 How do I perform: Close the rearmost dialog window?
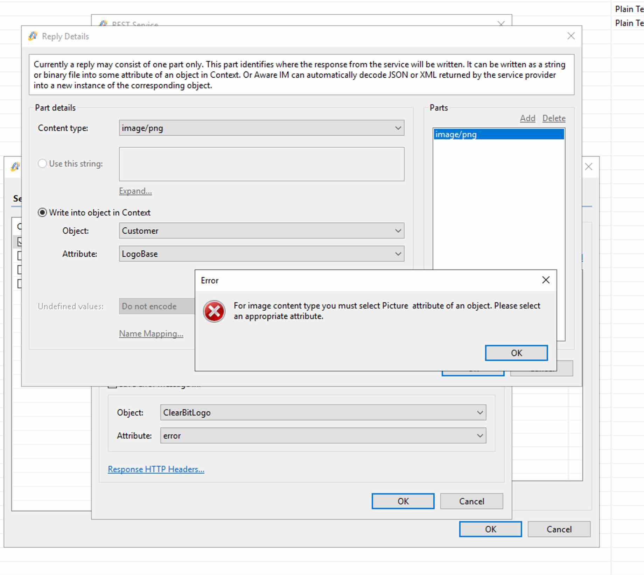tap(589, 167)
